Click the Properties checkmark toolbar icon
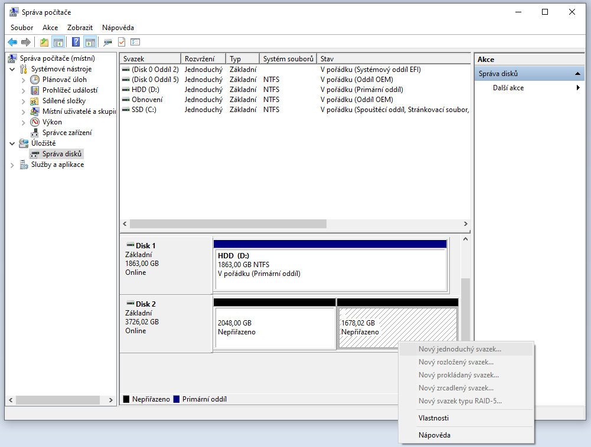 122,42
